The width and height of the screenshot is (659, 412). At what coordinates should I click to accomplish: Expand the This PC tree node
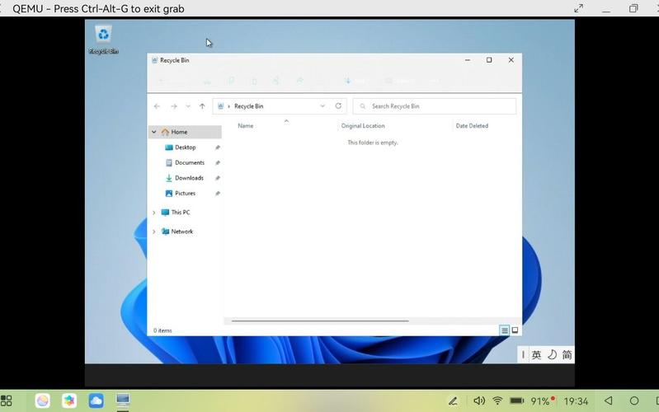pyautogui.click(x=154, y=213)
